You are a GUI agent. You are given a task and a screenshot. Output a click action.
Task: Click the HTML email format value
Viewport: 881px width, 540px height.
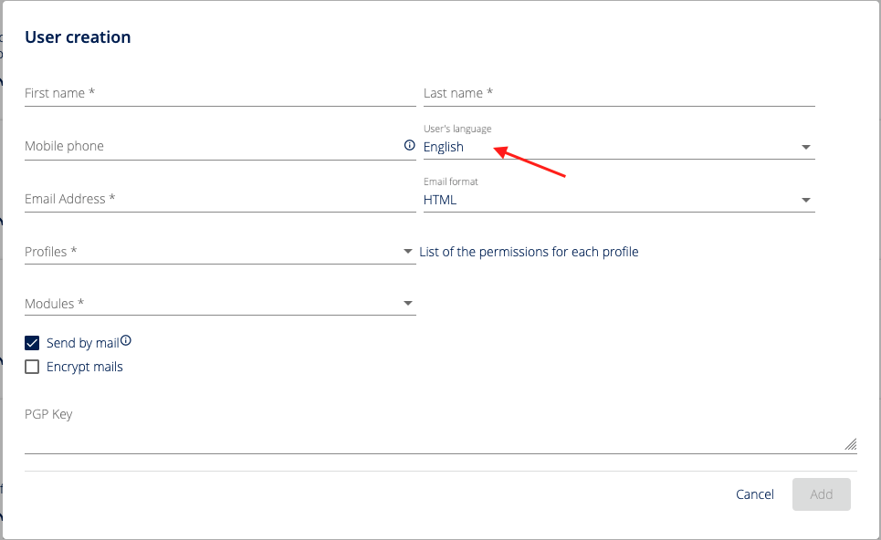click(440, 200)
